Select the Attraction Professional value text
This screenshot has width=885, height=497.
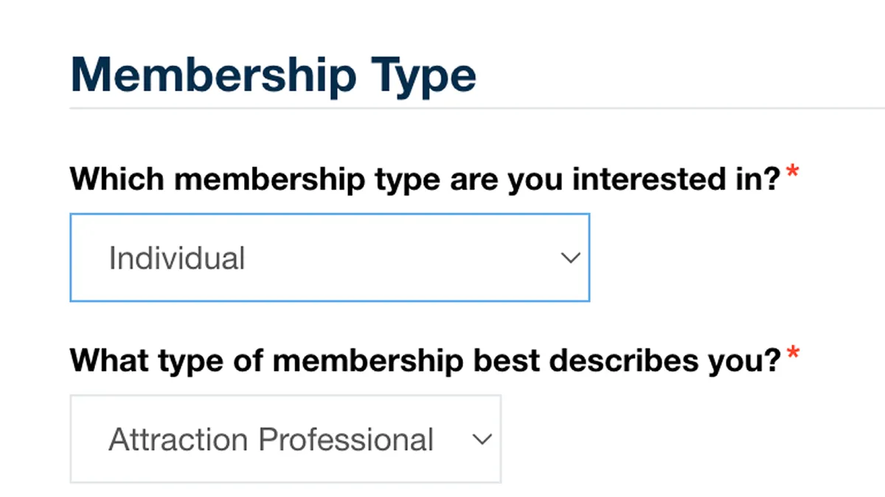[x=270, y=439]
